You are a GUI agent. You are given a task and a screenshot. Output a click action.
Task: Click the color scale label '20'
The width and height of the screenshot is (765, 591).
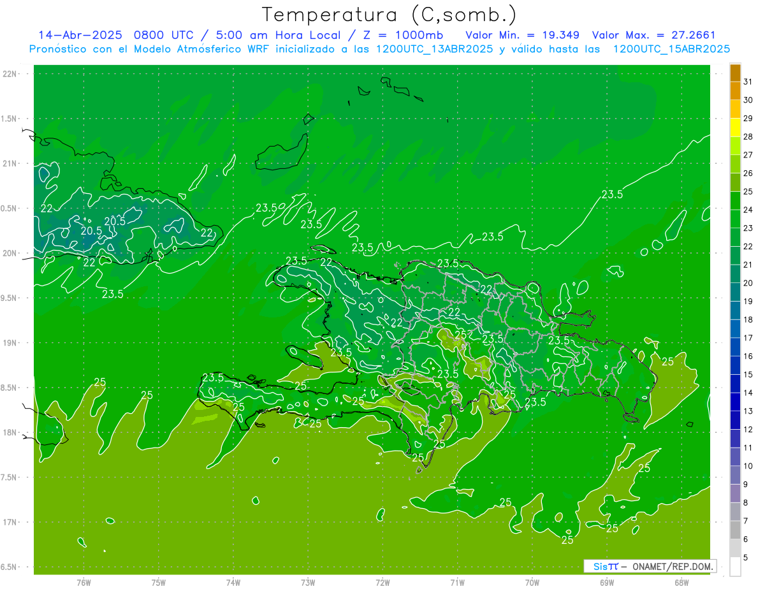tap(748, 283)
